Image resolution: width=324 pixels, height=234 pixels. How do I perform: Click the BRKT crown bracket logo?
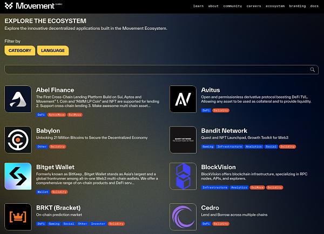pyautogui.click(x=18, y=217)
